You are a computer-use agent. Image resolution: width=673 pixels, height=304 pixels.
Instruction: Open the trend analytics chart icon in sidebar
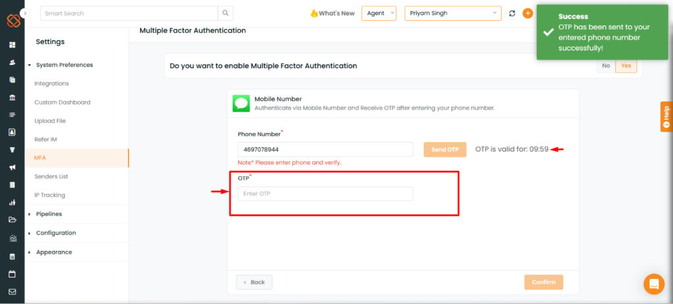pyautogui.click(x=12, y=238)
